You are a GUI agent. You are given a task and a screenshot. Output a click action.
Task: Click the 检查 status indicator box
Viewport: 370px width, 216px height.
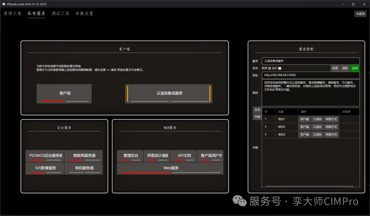270,68
